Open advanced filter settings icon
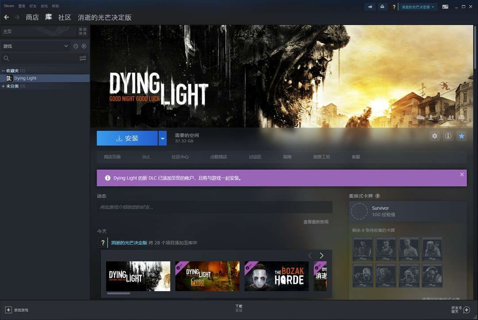This screenshot has height=320, width=478. click(83, 58)
